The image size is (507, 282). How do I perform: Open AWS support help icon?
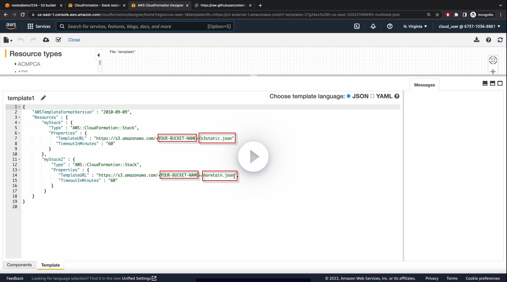tap(390, 26)
